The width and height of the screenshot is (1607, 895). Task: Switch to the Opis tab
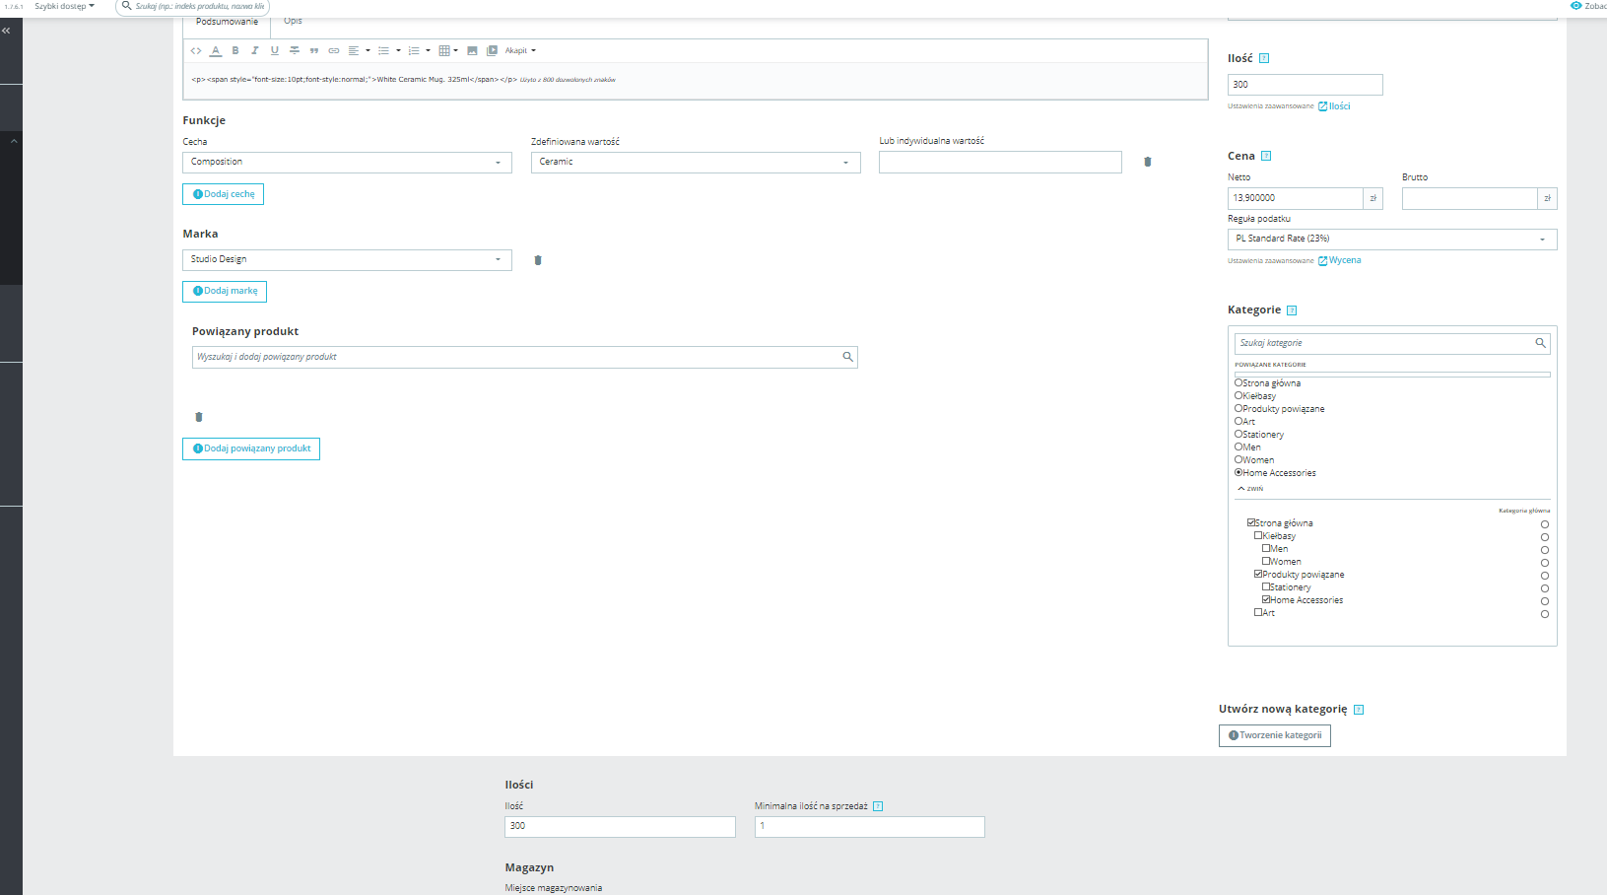(x=293, y=22)
